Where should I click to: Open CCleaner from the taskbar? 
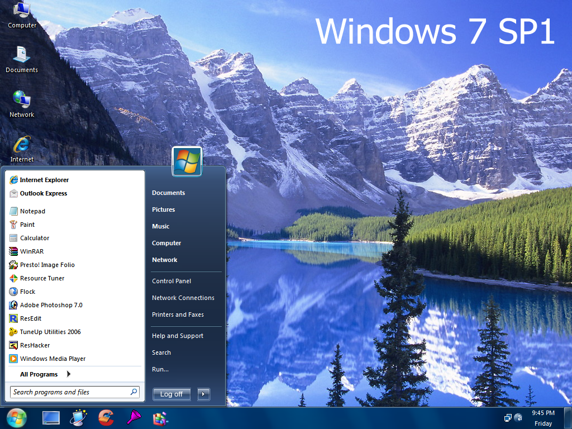click(x=106, y=418)
